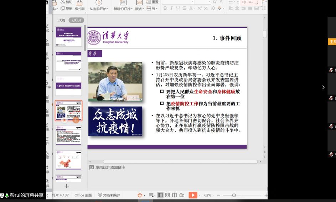Open the Layout (版式) dropdown
The height and width of the screenshot is (202, 336).
pos(139,9)
